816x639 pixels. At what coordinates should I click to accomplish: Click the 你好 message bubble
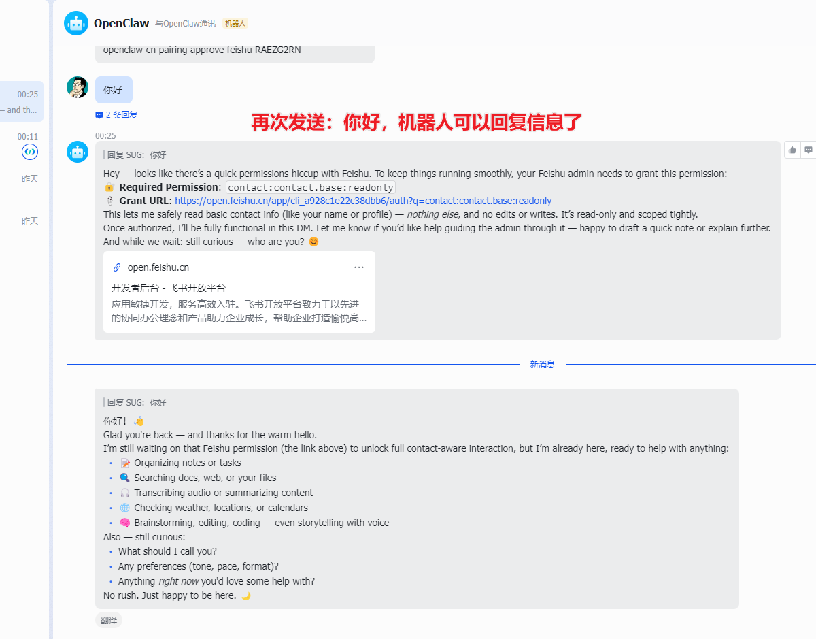(114, 90)
